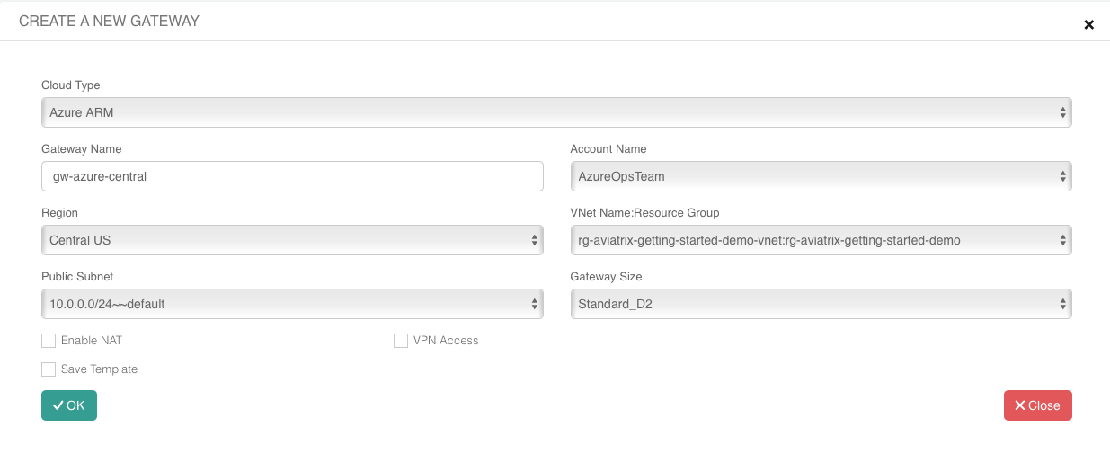Click the arrows icon on Region selector

pos(534,241)
